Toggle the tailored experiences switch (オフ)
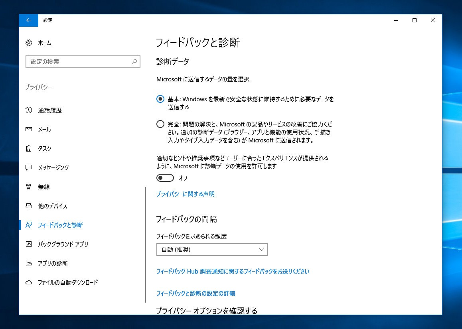The width and height of the screenshot is (462, 329). click(x=165, y=178)
